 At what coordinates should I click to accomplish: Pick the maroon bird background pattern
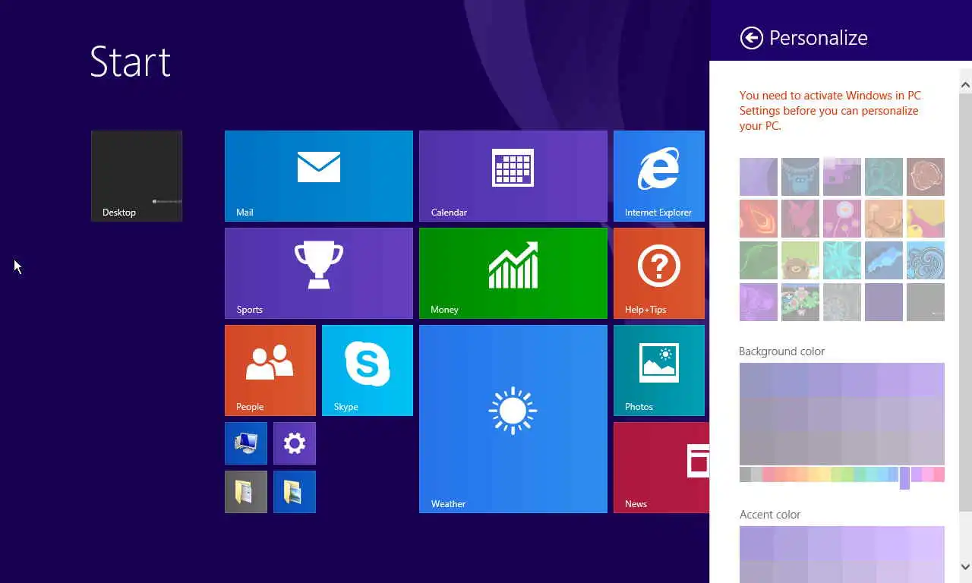800,219
